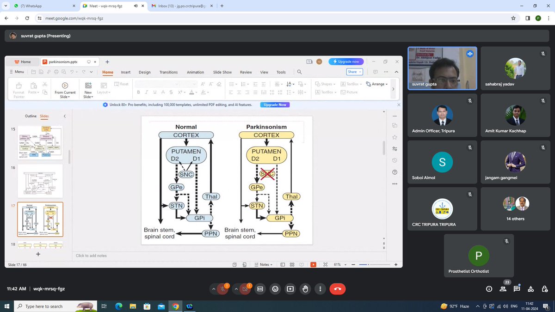The image size is (555, 312).
Task: Toggle camera in Meet call
Action: (x=245, y=289)
